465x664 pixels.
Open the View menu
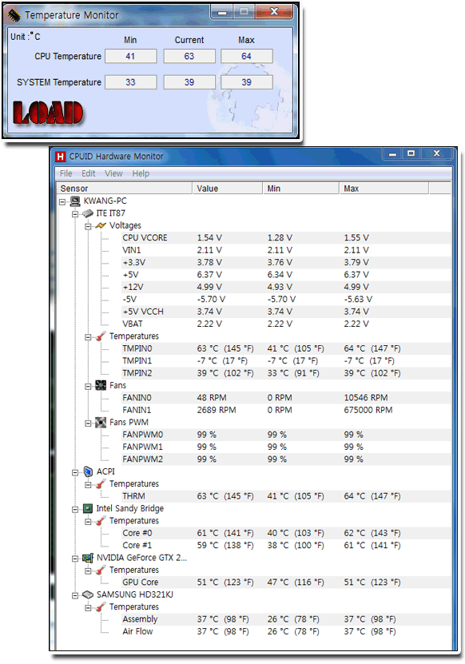pos(113,173)
